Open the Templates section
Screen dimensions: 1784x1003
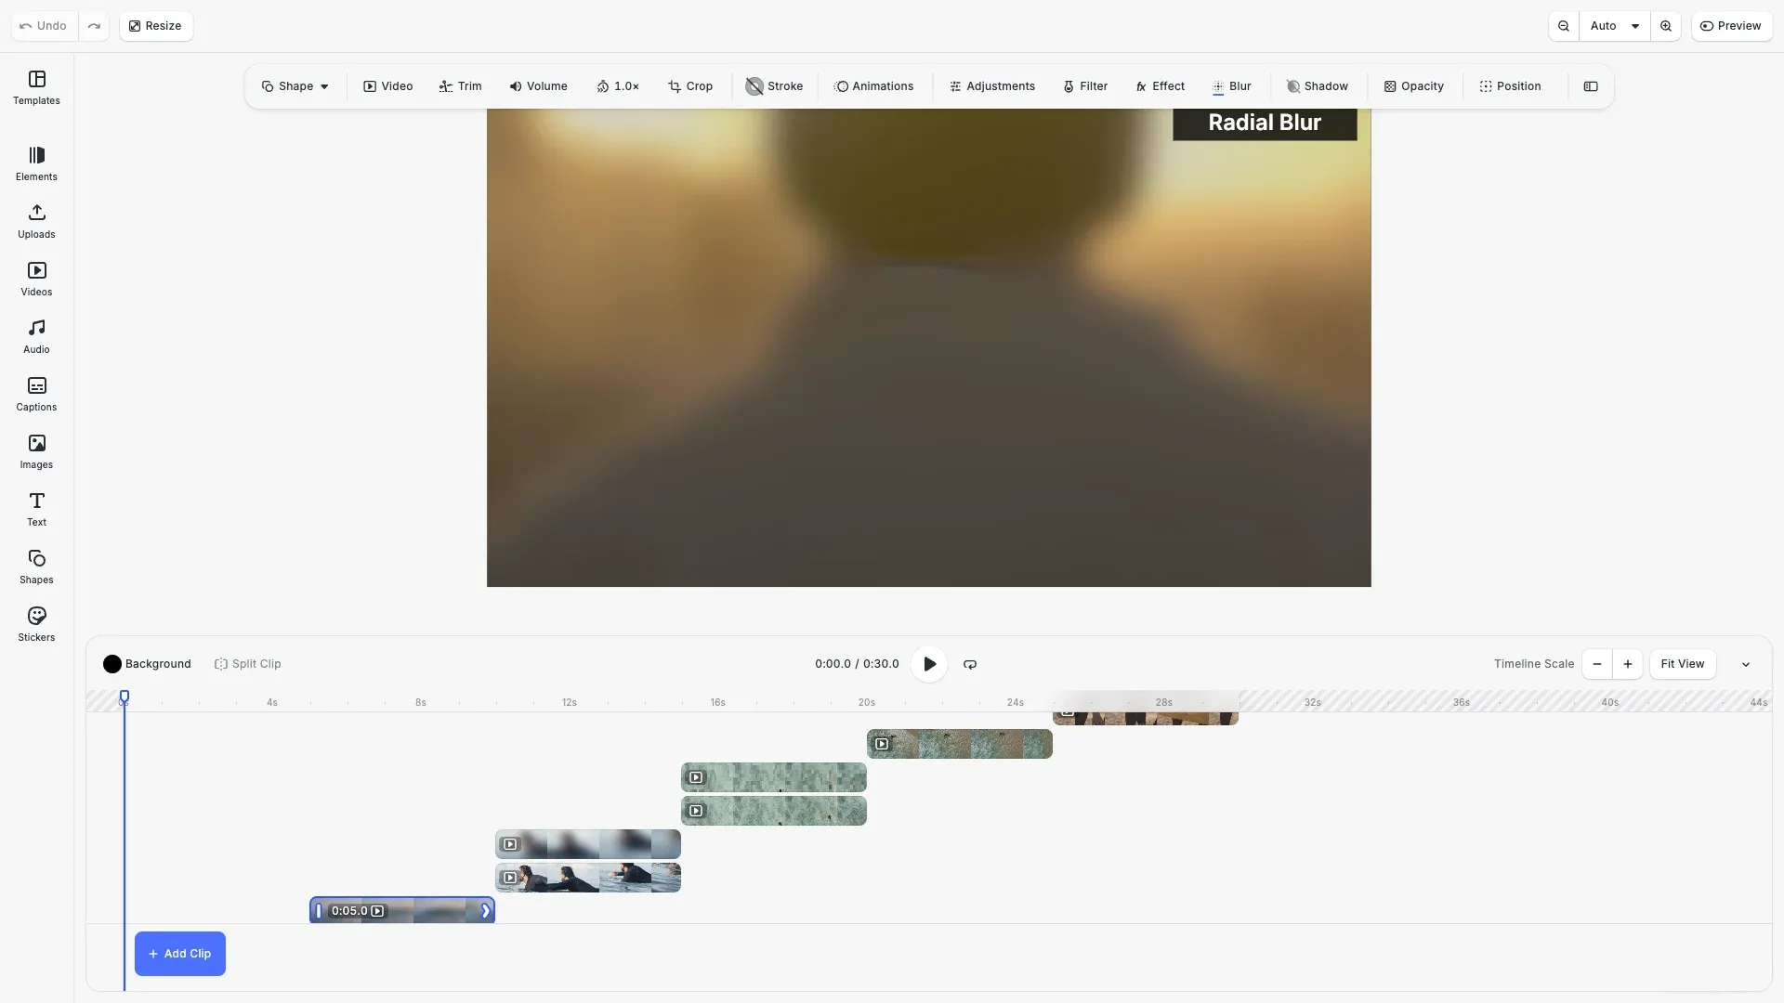coord(36,88)
